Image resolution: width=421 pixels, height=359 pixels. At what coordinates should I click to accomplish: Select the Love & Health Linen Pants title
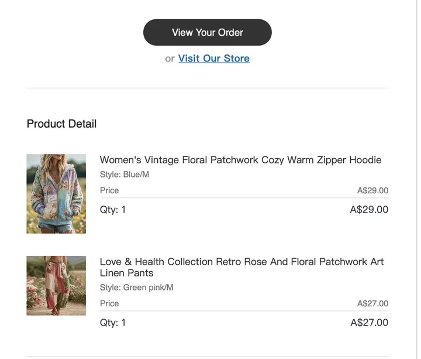click(x=241, y=267)
